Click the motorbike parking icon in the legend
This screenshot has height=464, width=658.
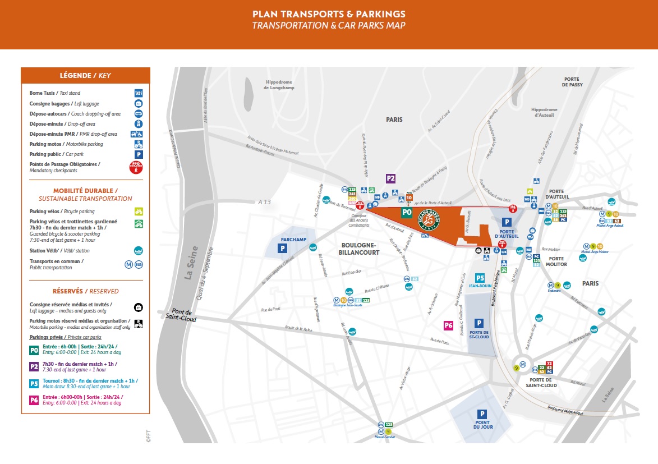click(x=138, y=144)
